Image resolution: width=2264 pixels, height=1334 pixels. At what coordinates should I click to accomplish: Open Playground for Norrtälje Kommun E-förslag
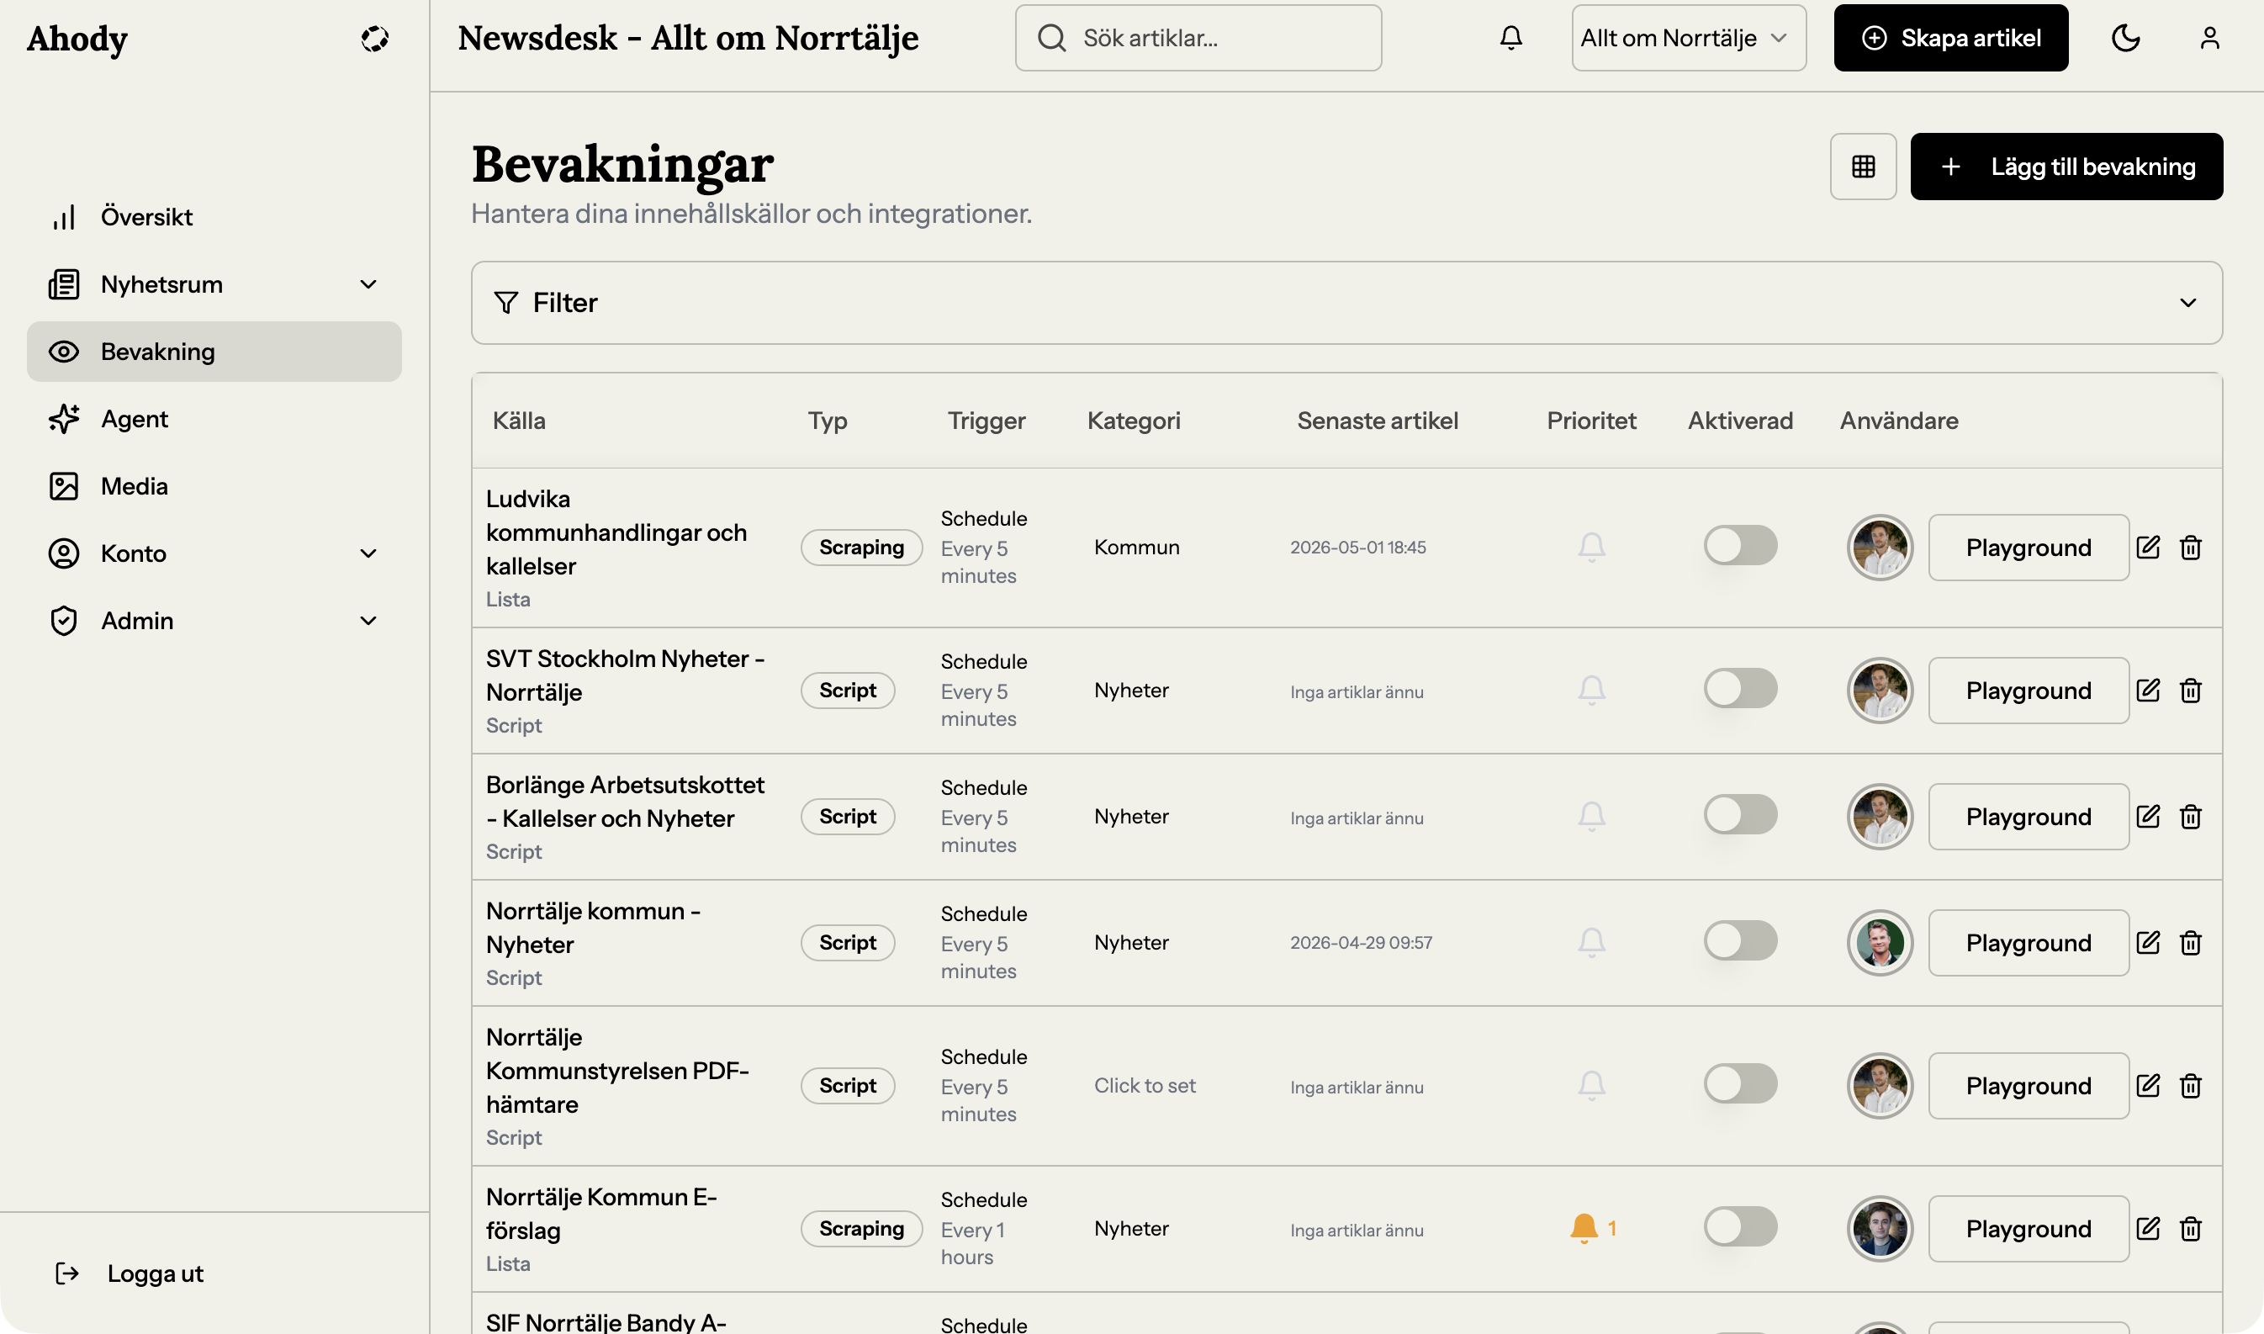[x=2028, y=1228]
